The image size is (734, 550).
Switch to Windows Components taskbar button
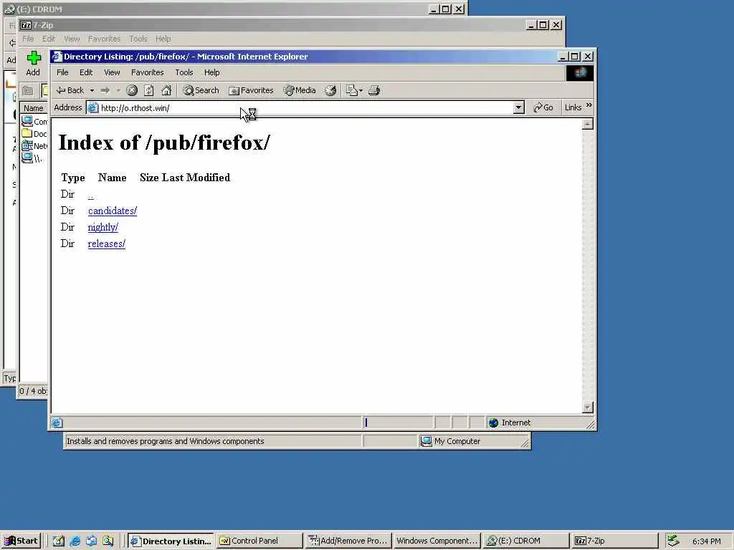tap(437, 541)
